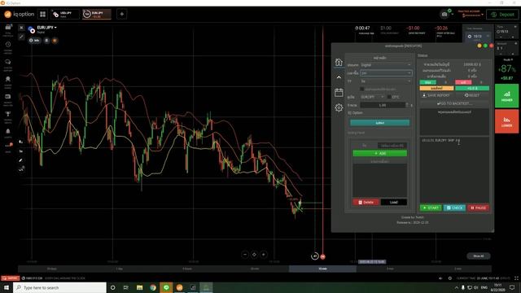Click the green START button in bot window
The width and height of the screenshot is (521, 293).
click(x=431, y=208)
